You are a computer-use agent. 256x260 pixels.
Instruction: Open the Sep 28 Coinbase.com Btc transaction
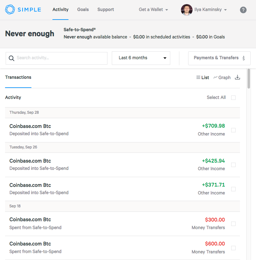[123, 130]
